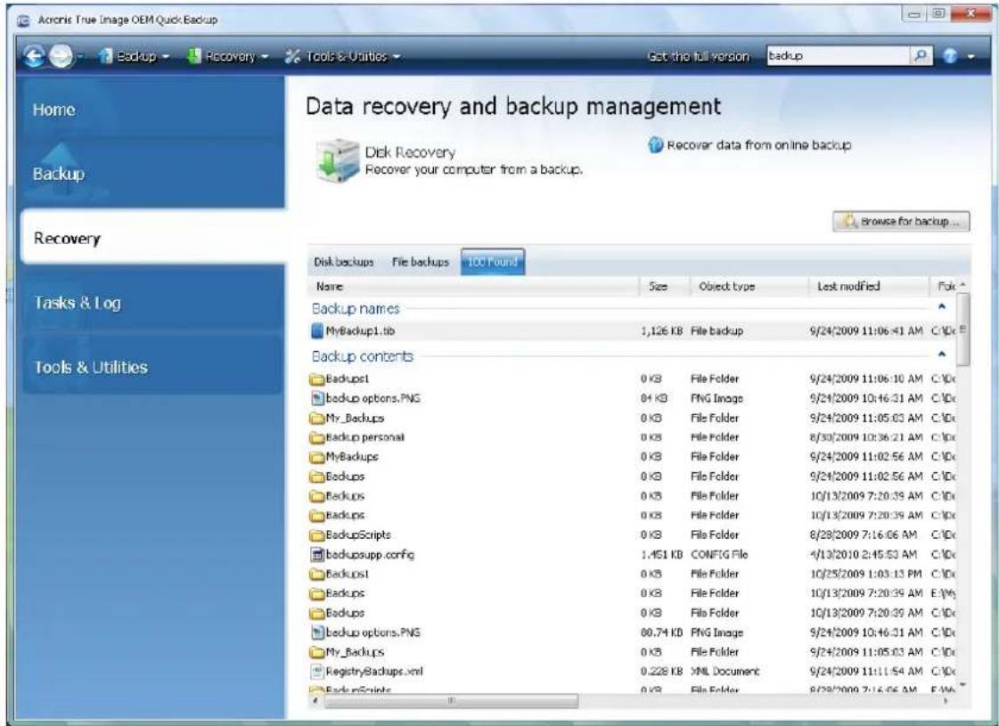999x726 pixels.
Task: Open Backup in the sidebar
Action: [151, 173]
